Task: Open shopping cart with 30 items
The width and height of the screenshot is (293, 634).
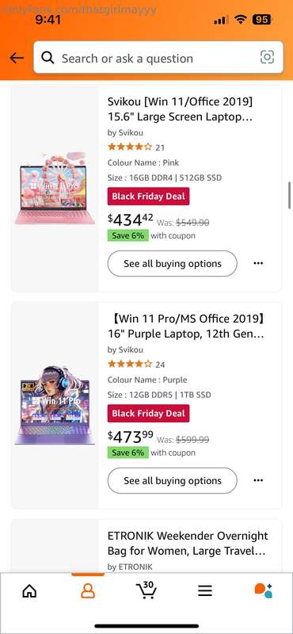Action: pyautogui.click(x=146, y=590)
